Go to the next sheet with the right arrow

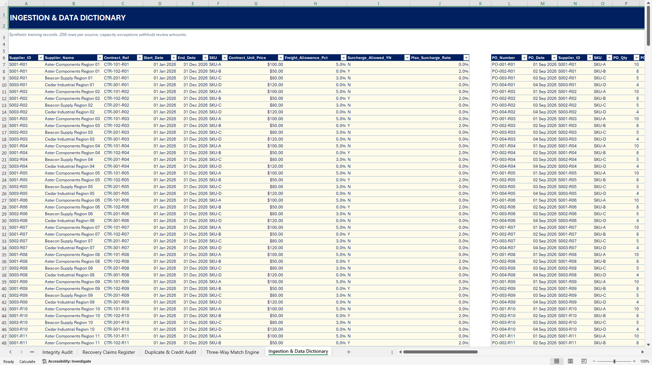point(21,352)
